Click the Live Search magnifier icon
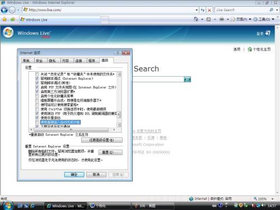The image size is (280, 210). coord(271,10)
